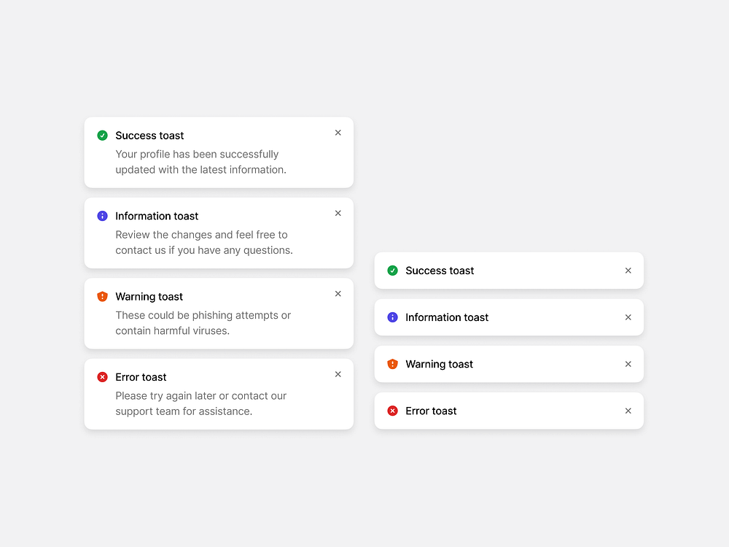Close the Warning toast about harmful viruses
The height and width of the screenshot is (547, 729).
coord(338,293)
